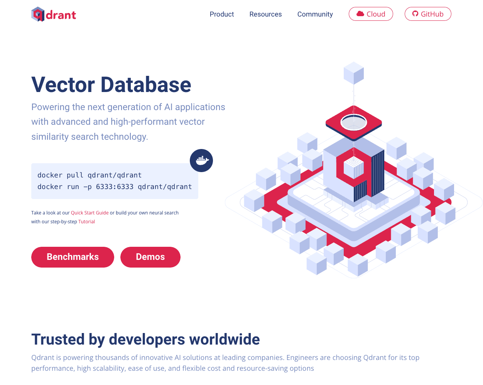Follow the Quick Start Guide link

[x=90, y=213]
